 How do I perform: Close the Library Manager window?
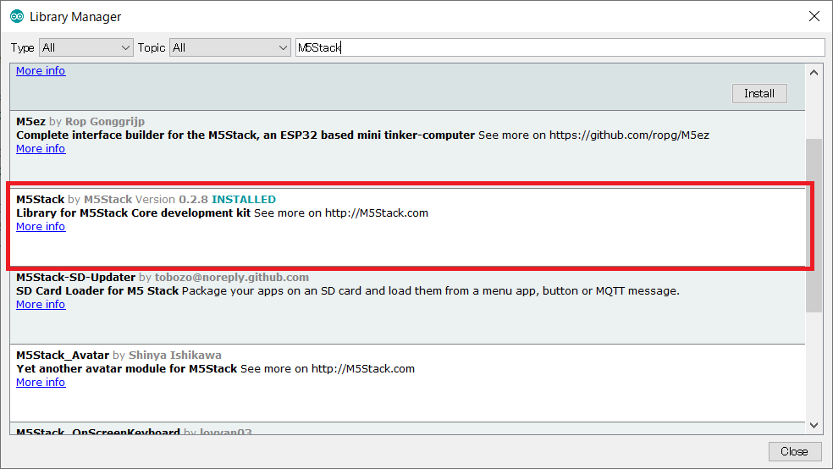point(814,16)
